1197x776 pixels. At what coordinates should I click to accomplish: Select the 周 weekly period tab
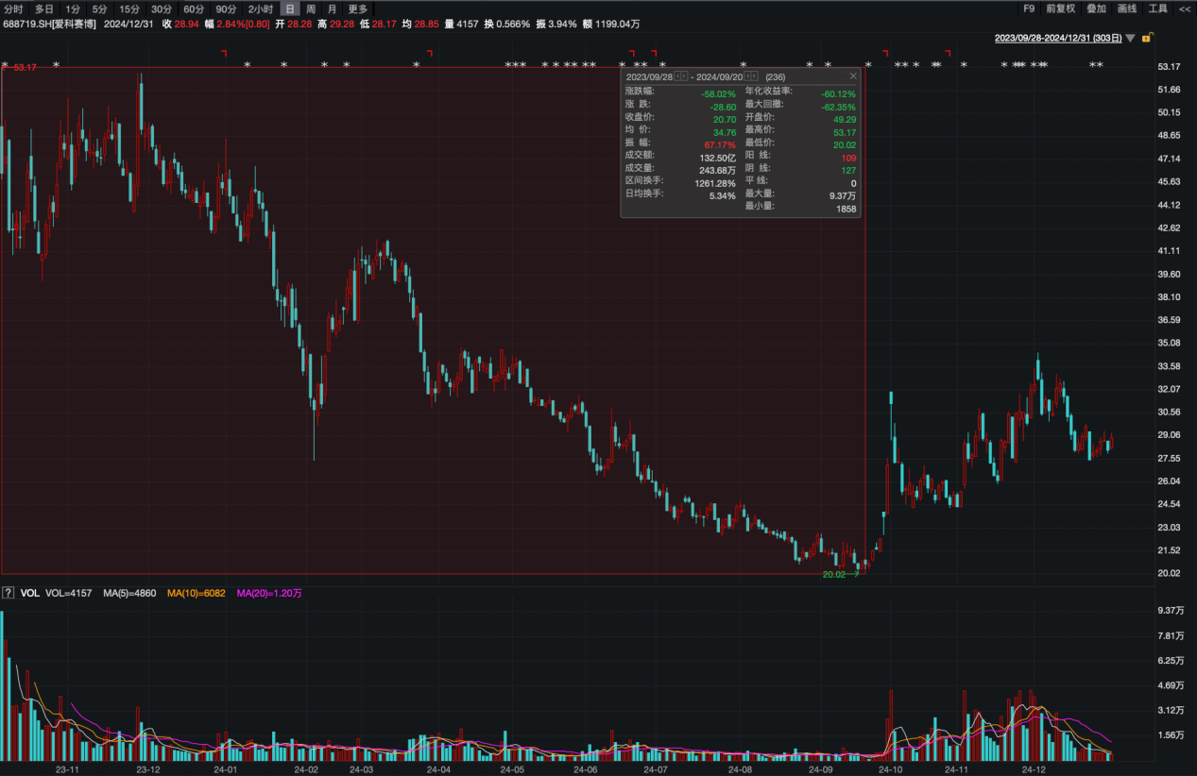pos(311,8)
